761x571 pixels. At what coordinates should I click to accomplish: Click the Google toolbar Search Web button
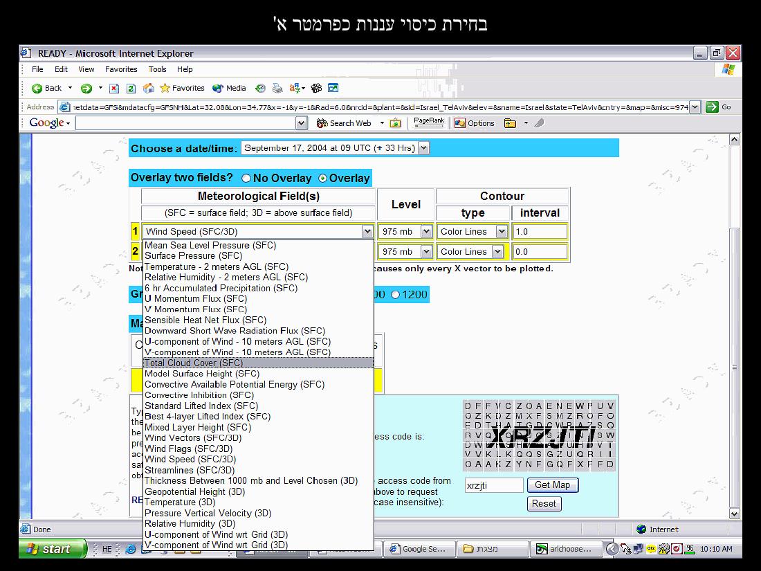[344, 123]
